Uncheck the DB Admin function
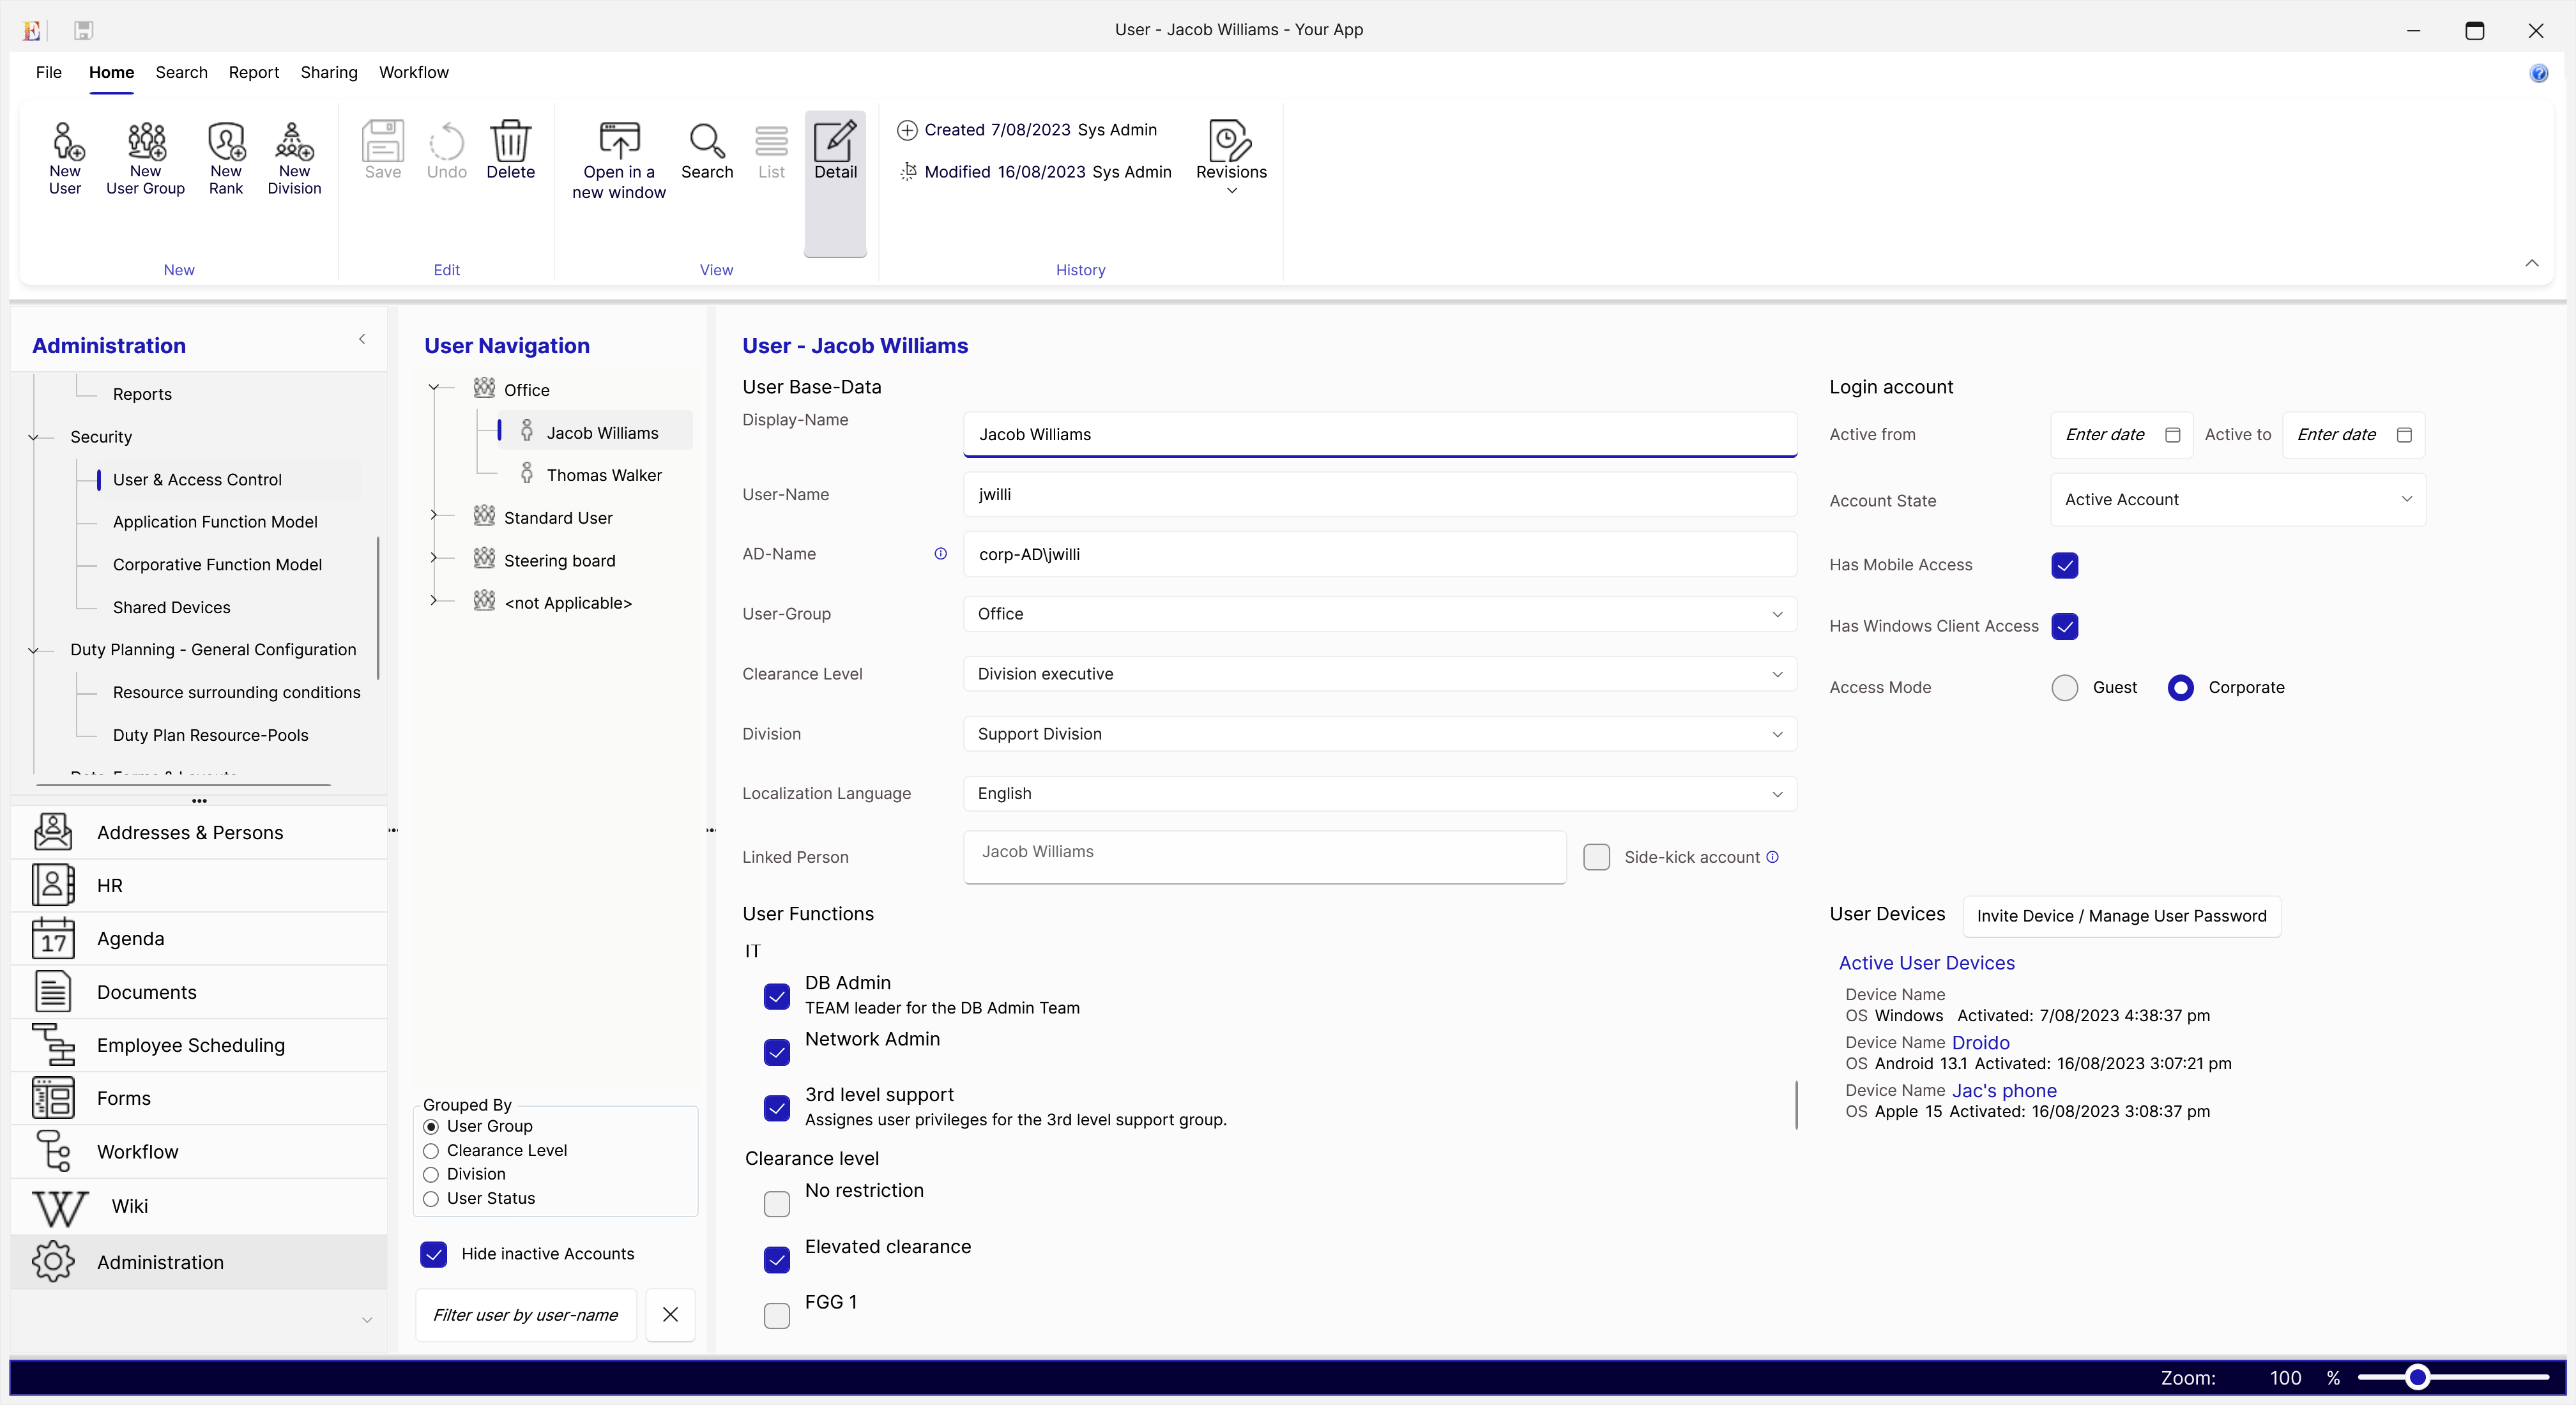 pyautogui.click(x=776, y=996)
